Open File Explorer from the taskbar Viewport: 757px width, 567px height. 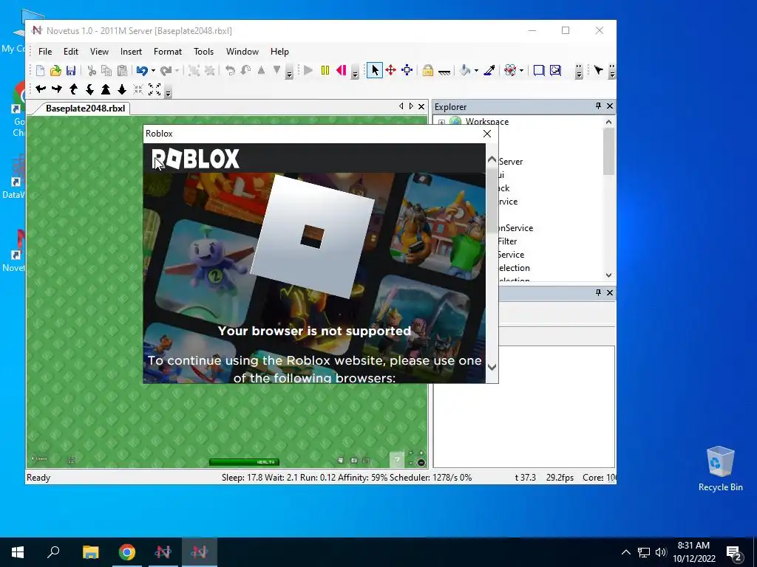coord(90,552)
